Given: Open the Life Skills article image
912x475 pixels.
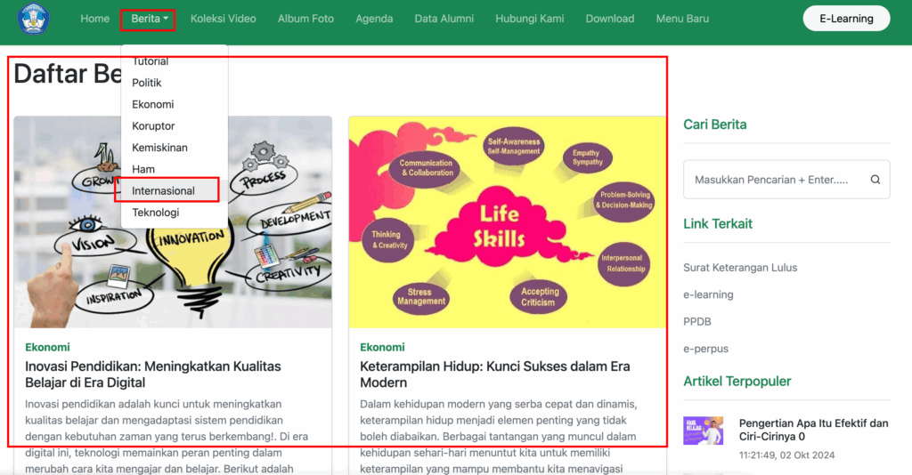Looking at the screenshot, I should tap(507, 221).
